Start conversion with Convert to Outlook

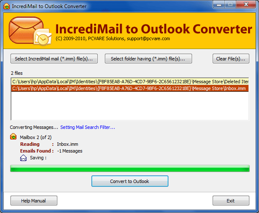pyautogui.click(x=130, y=181)
